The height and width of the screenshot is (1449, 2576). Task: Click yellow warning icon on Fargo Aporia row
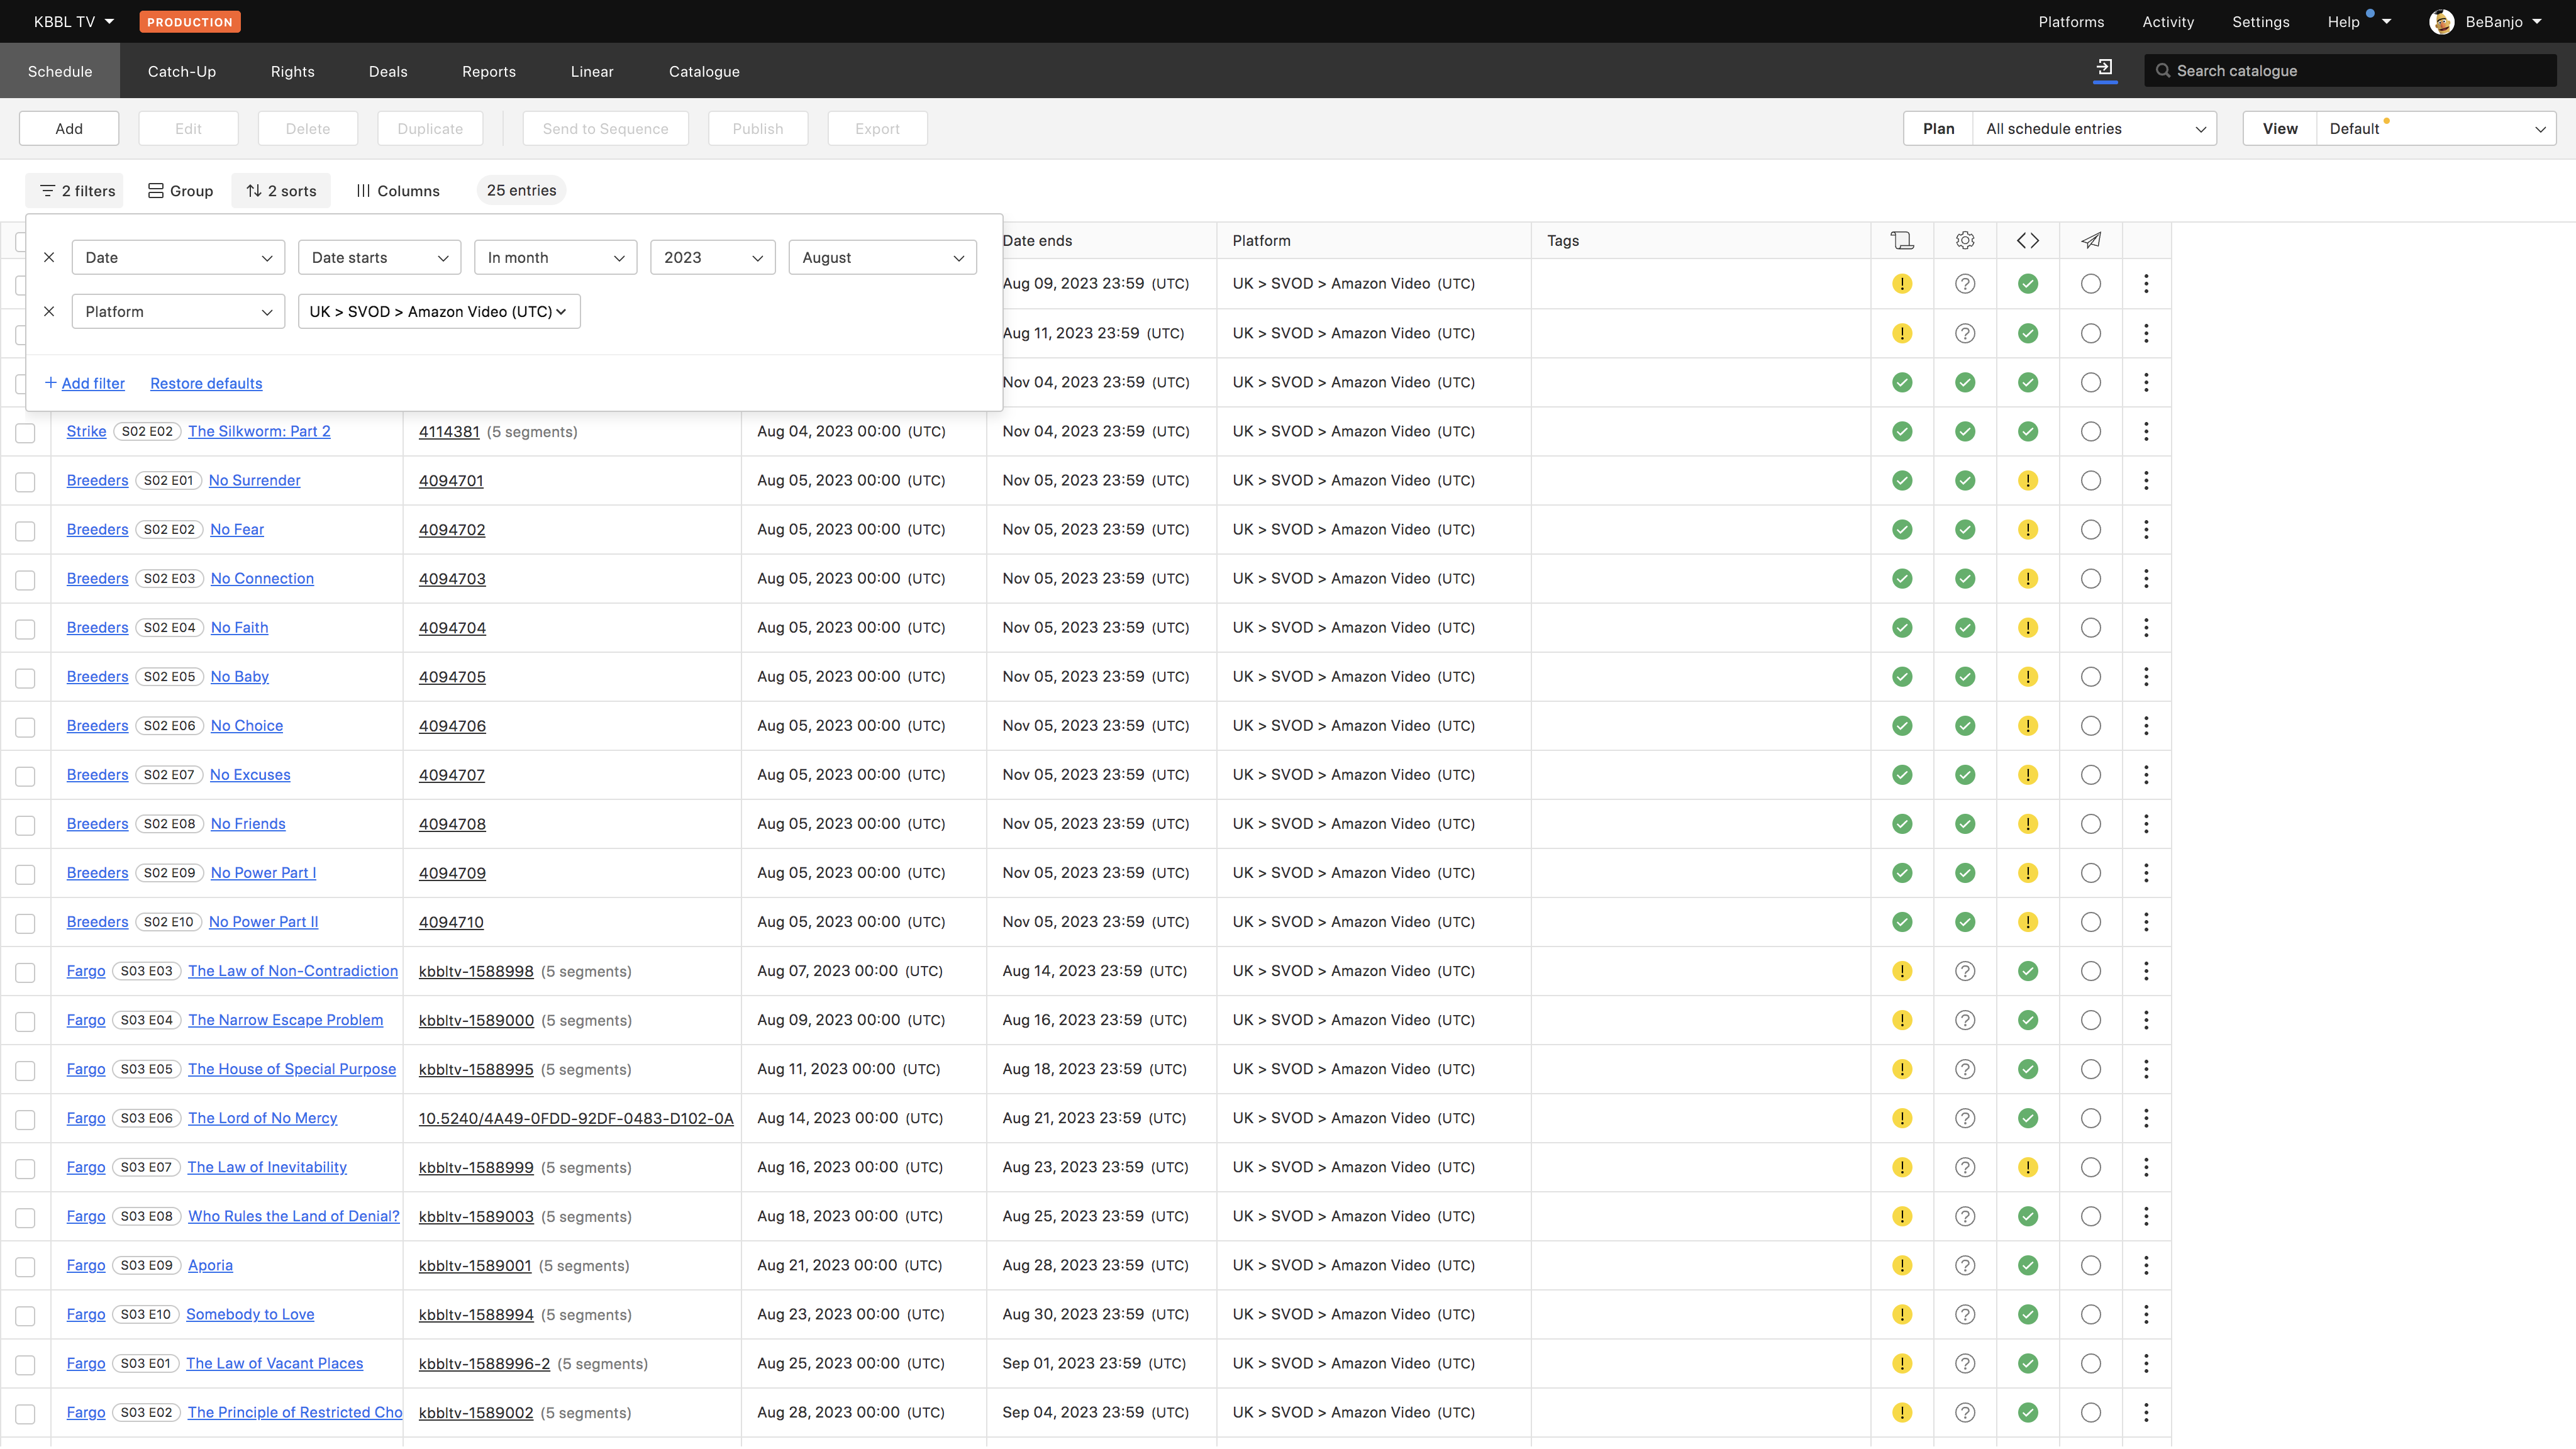click(1901, 1266)
